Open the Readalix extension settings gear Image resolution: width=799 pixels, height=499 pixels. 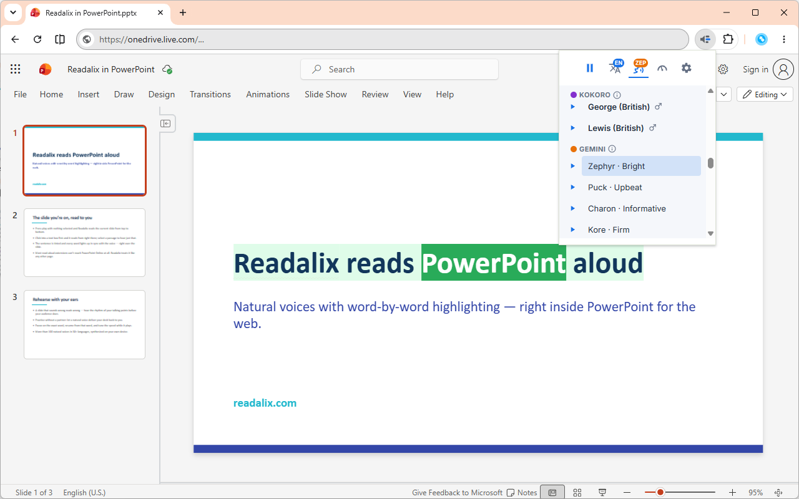686,68
